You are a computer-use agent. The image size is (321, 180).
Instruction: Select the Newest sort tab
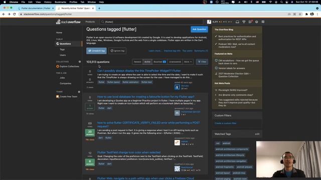(137, 62)
